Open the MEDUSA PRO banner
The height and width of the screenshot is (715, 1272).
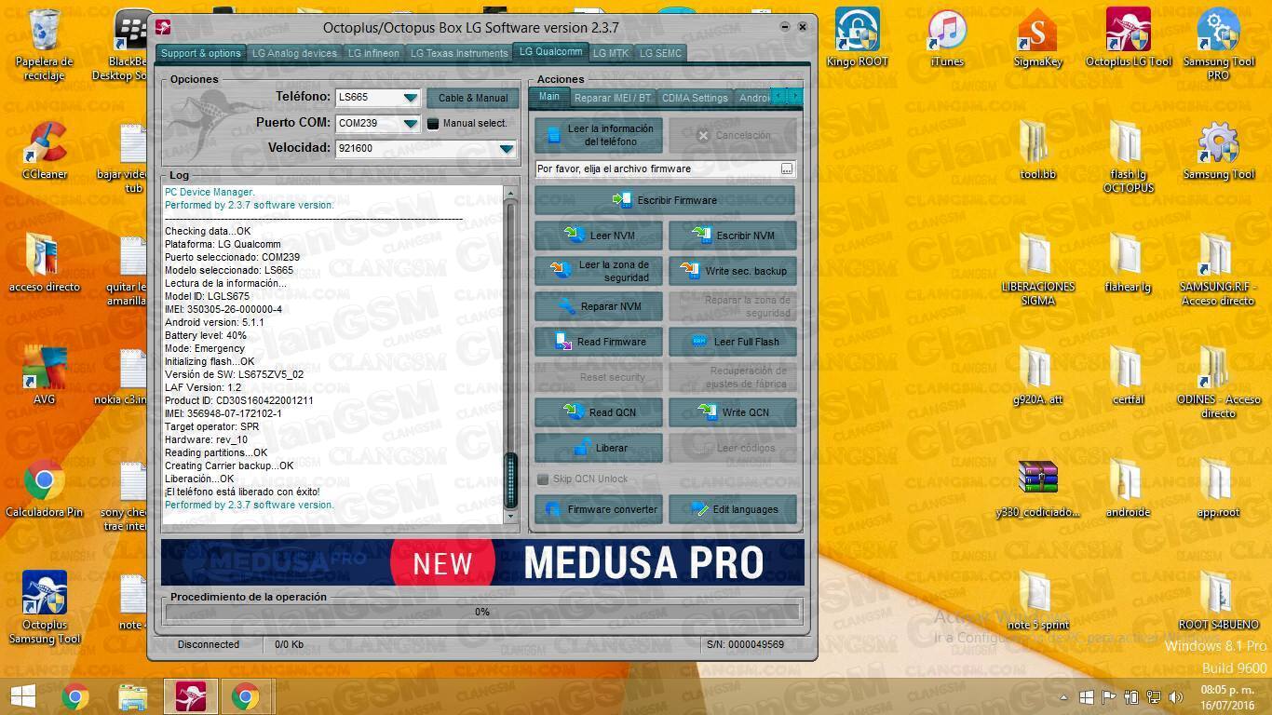point(482,562)
